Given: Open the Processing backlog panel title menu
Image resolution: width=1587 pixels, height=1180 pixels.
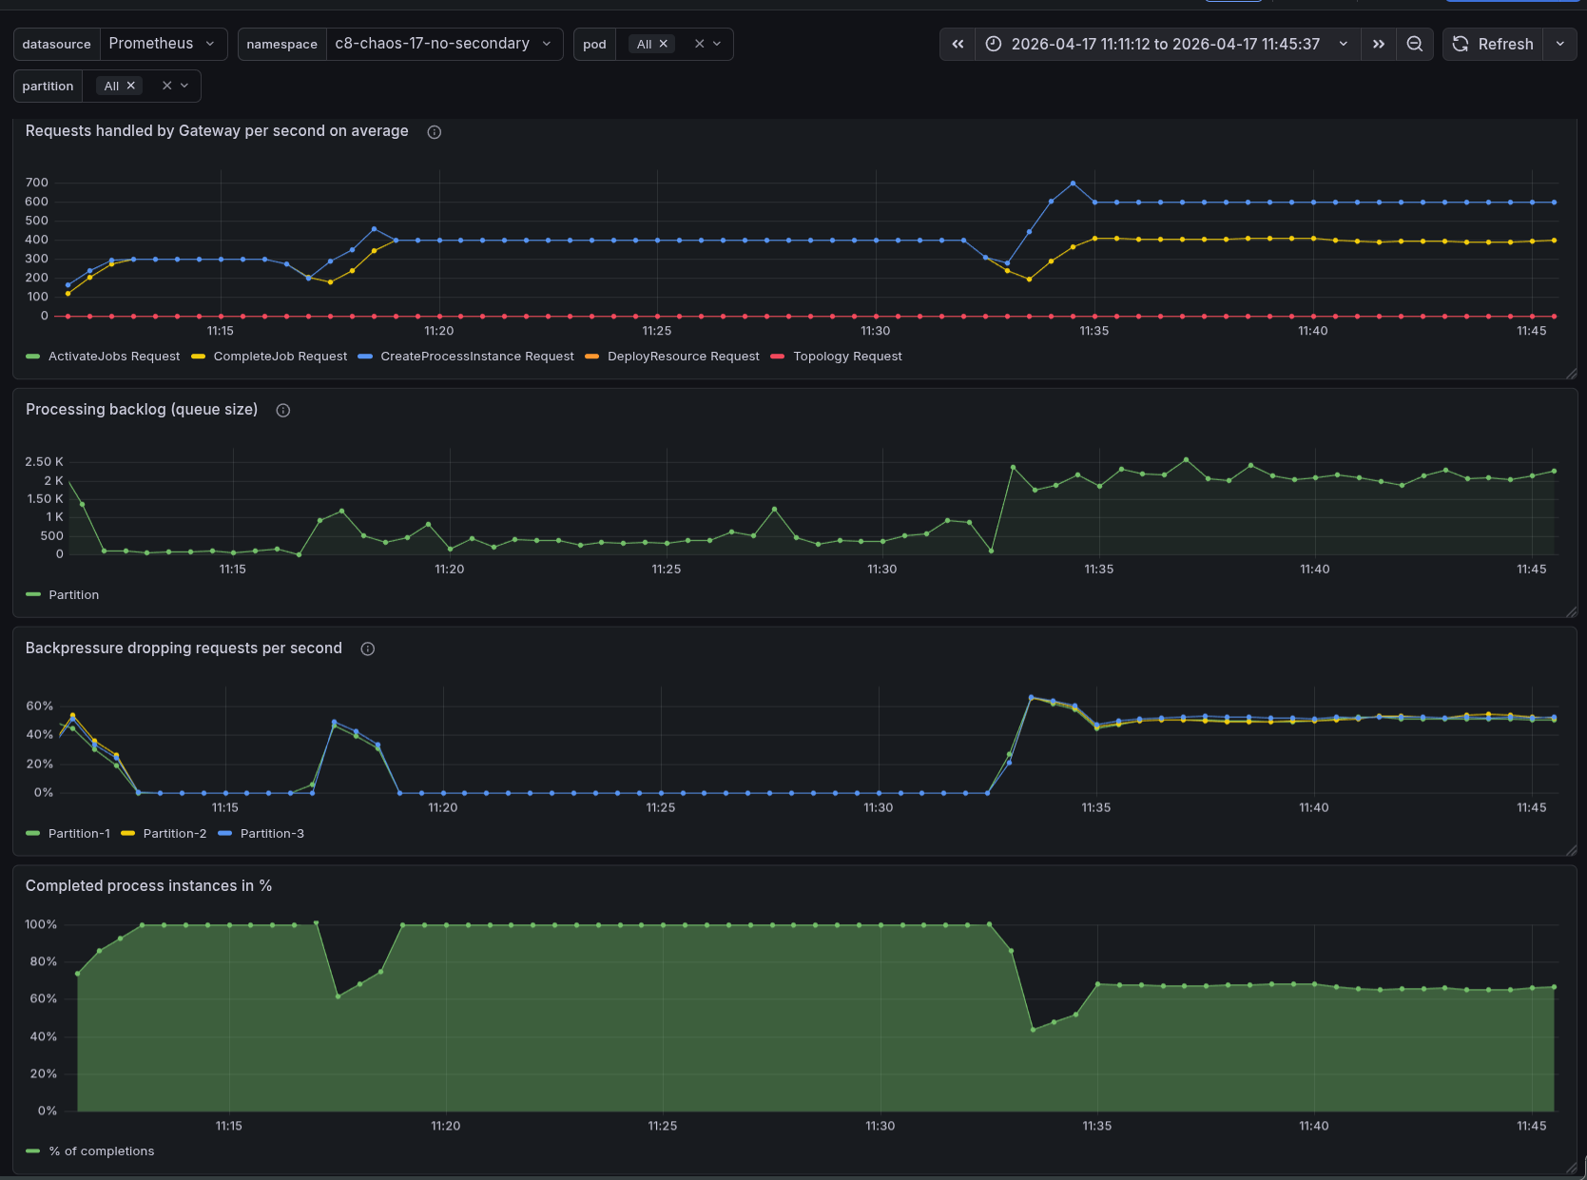Looking at the screenshot, I should tap(142, 410).
